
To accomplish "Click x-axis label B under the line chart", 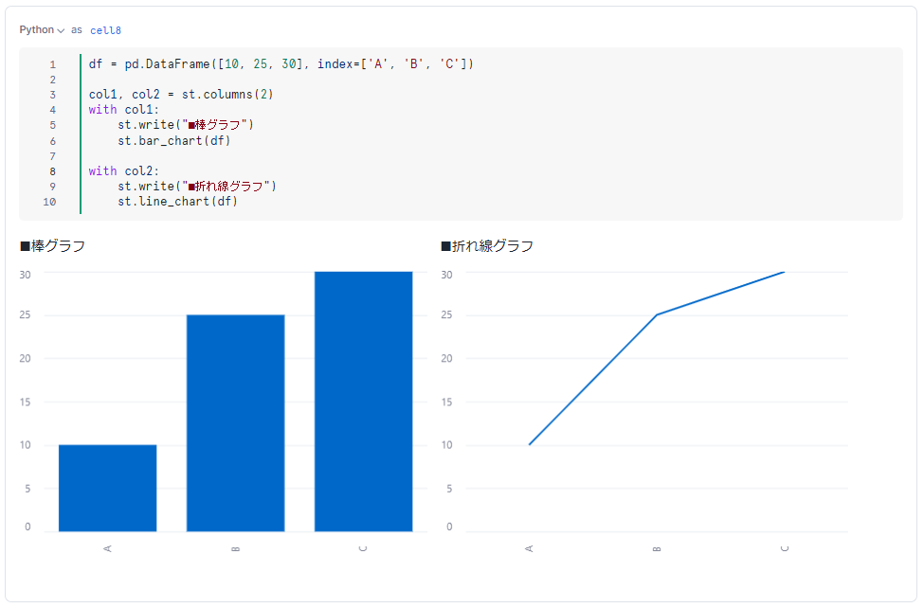I will pyautogui.click(x=657, y=548).
